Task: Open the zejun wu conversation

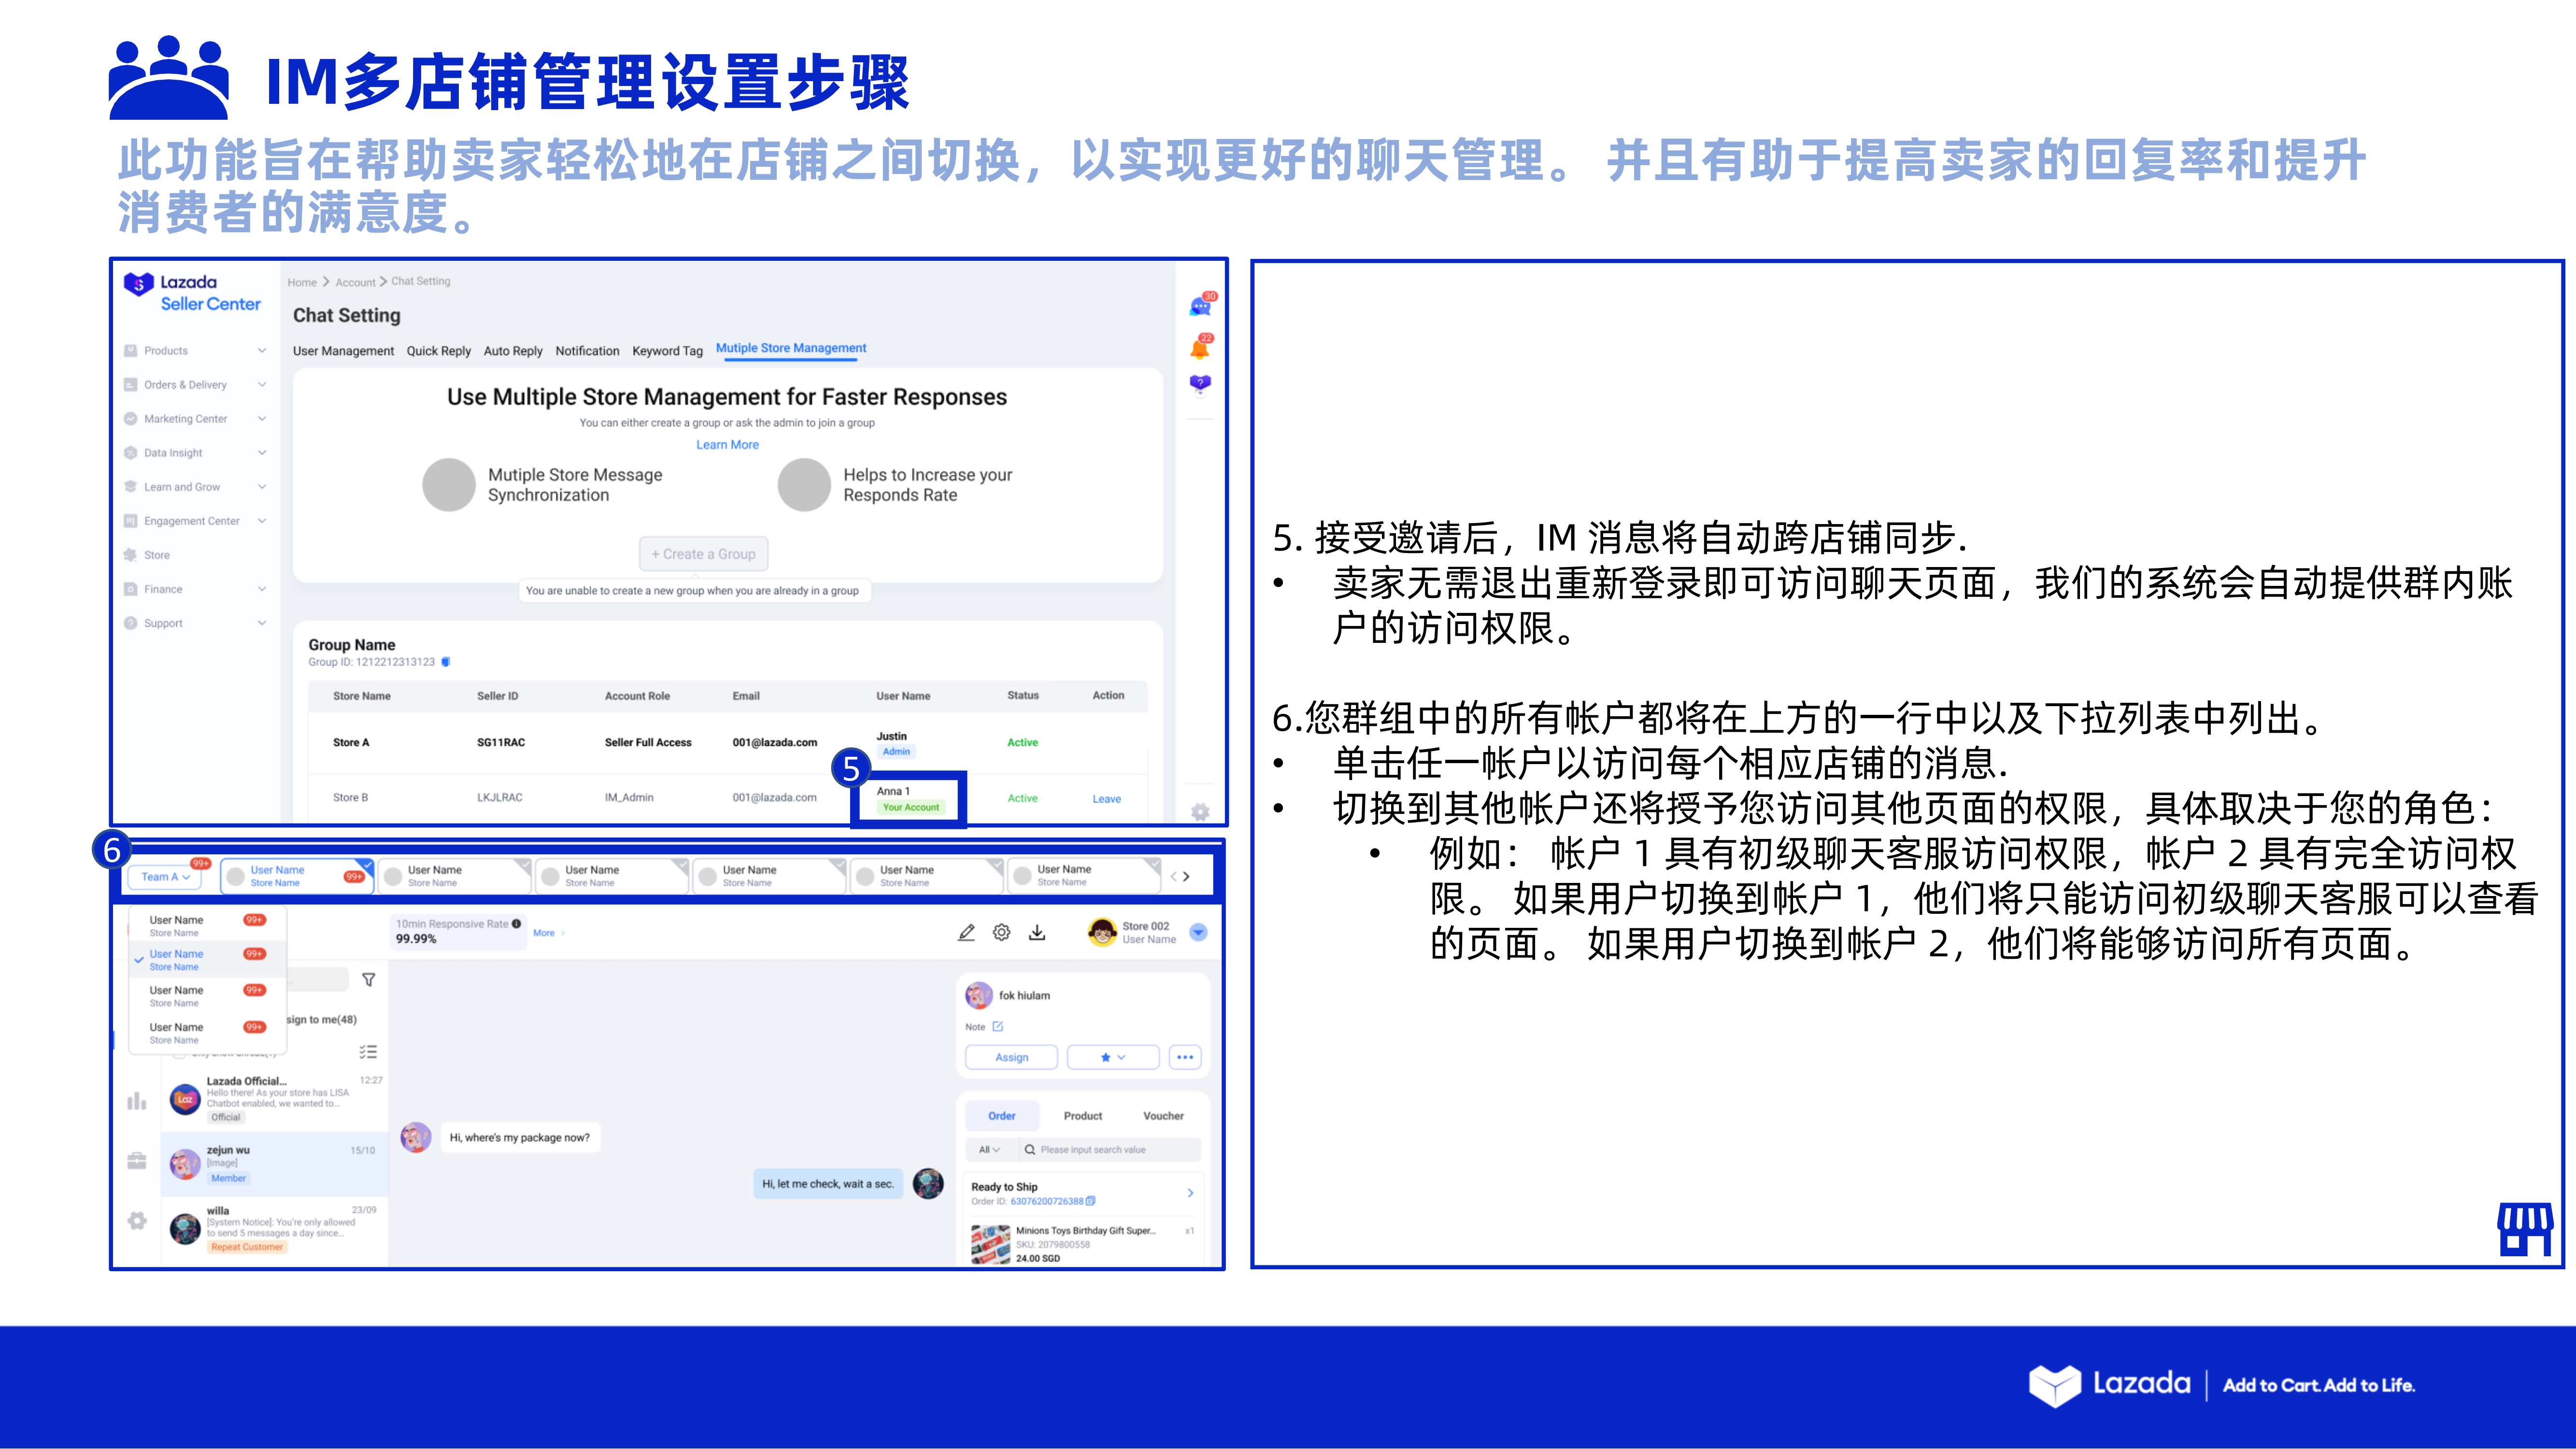Action: point(275,1164)
